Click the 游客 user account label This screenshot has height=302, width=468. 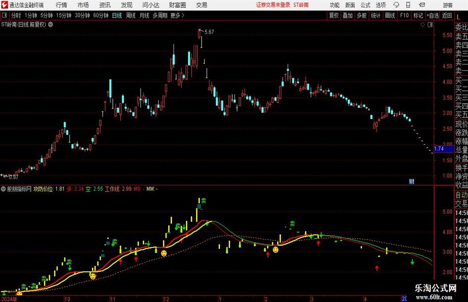(447, 5)
